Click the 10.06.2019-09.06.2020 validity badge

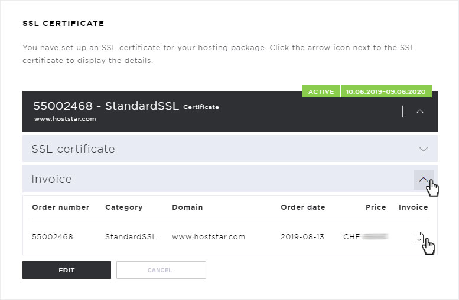click(x=386, y=91)
